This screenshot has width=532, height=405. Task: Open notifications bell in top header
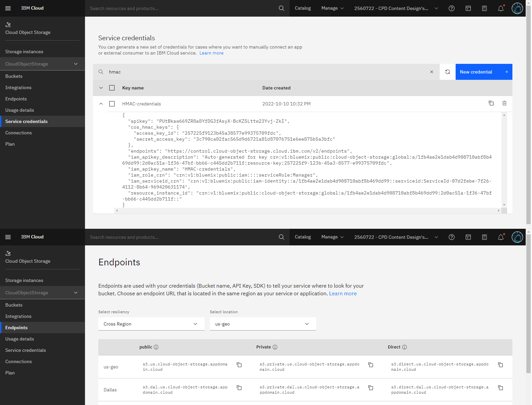501,8
